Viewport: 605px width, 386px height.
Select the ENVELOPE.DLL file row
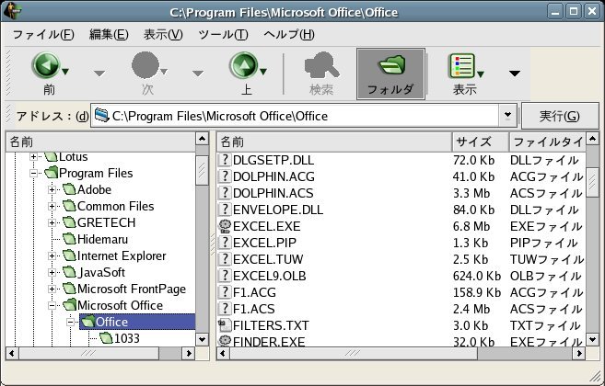[x=401, y=210]
